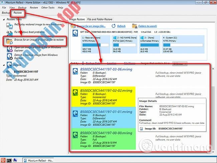217x163 pixels.
Task: Click the Image ID icon in Image Details popup
Action: click(x=141, y=129)
